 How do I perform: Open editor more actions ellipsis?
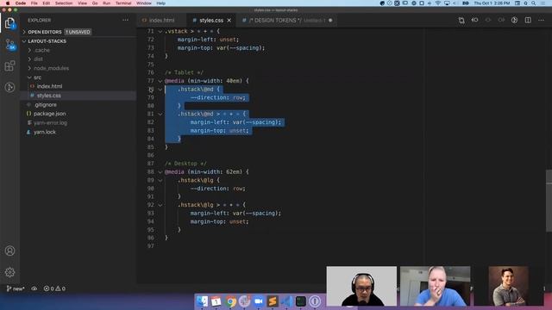541,21
